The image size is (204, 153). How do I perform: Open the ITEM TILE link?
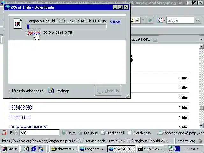coord(20,117)
